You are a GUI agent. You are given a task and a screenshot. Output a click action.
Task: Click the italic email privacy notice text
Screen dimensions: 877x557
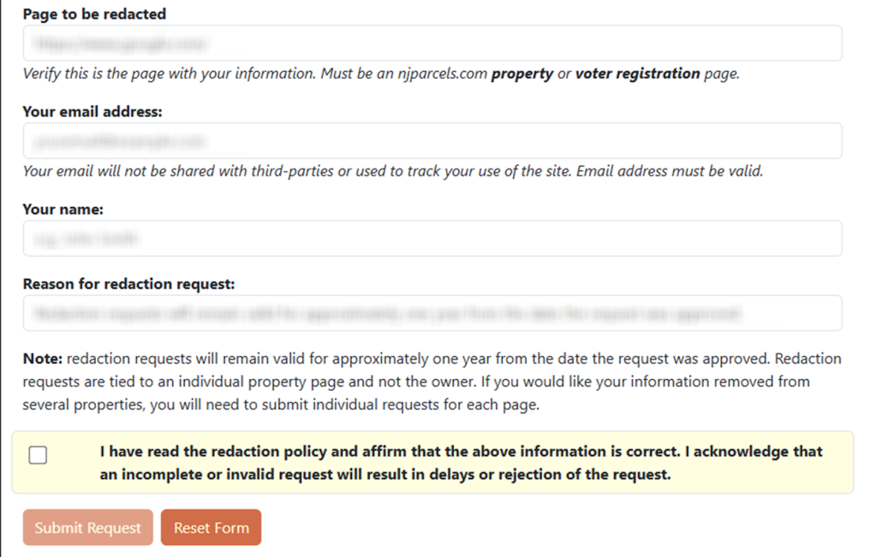tap(392, 171)
